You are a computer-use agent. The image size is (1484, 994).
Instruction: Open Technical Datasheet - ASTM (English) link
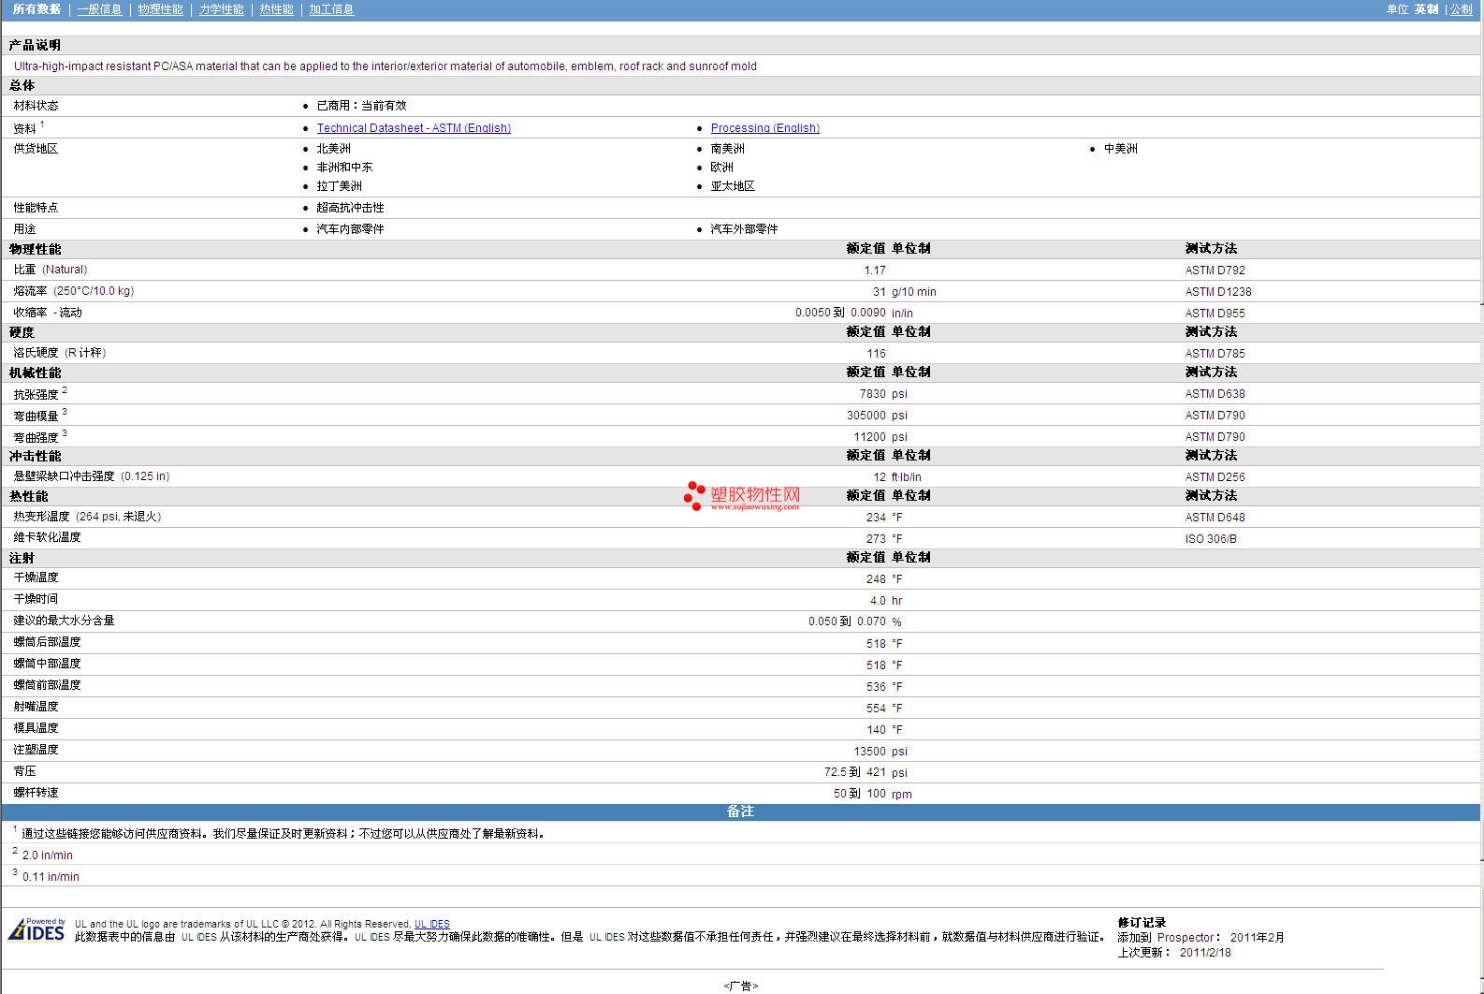coord(414,128)
